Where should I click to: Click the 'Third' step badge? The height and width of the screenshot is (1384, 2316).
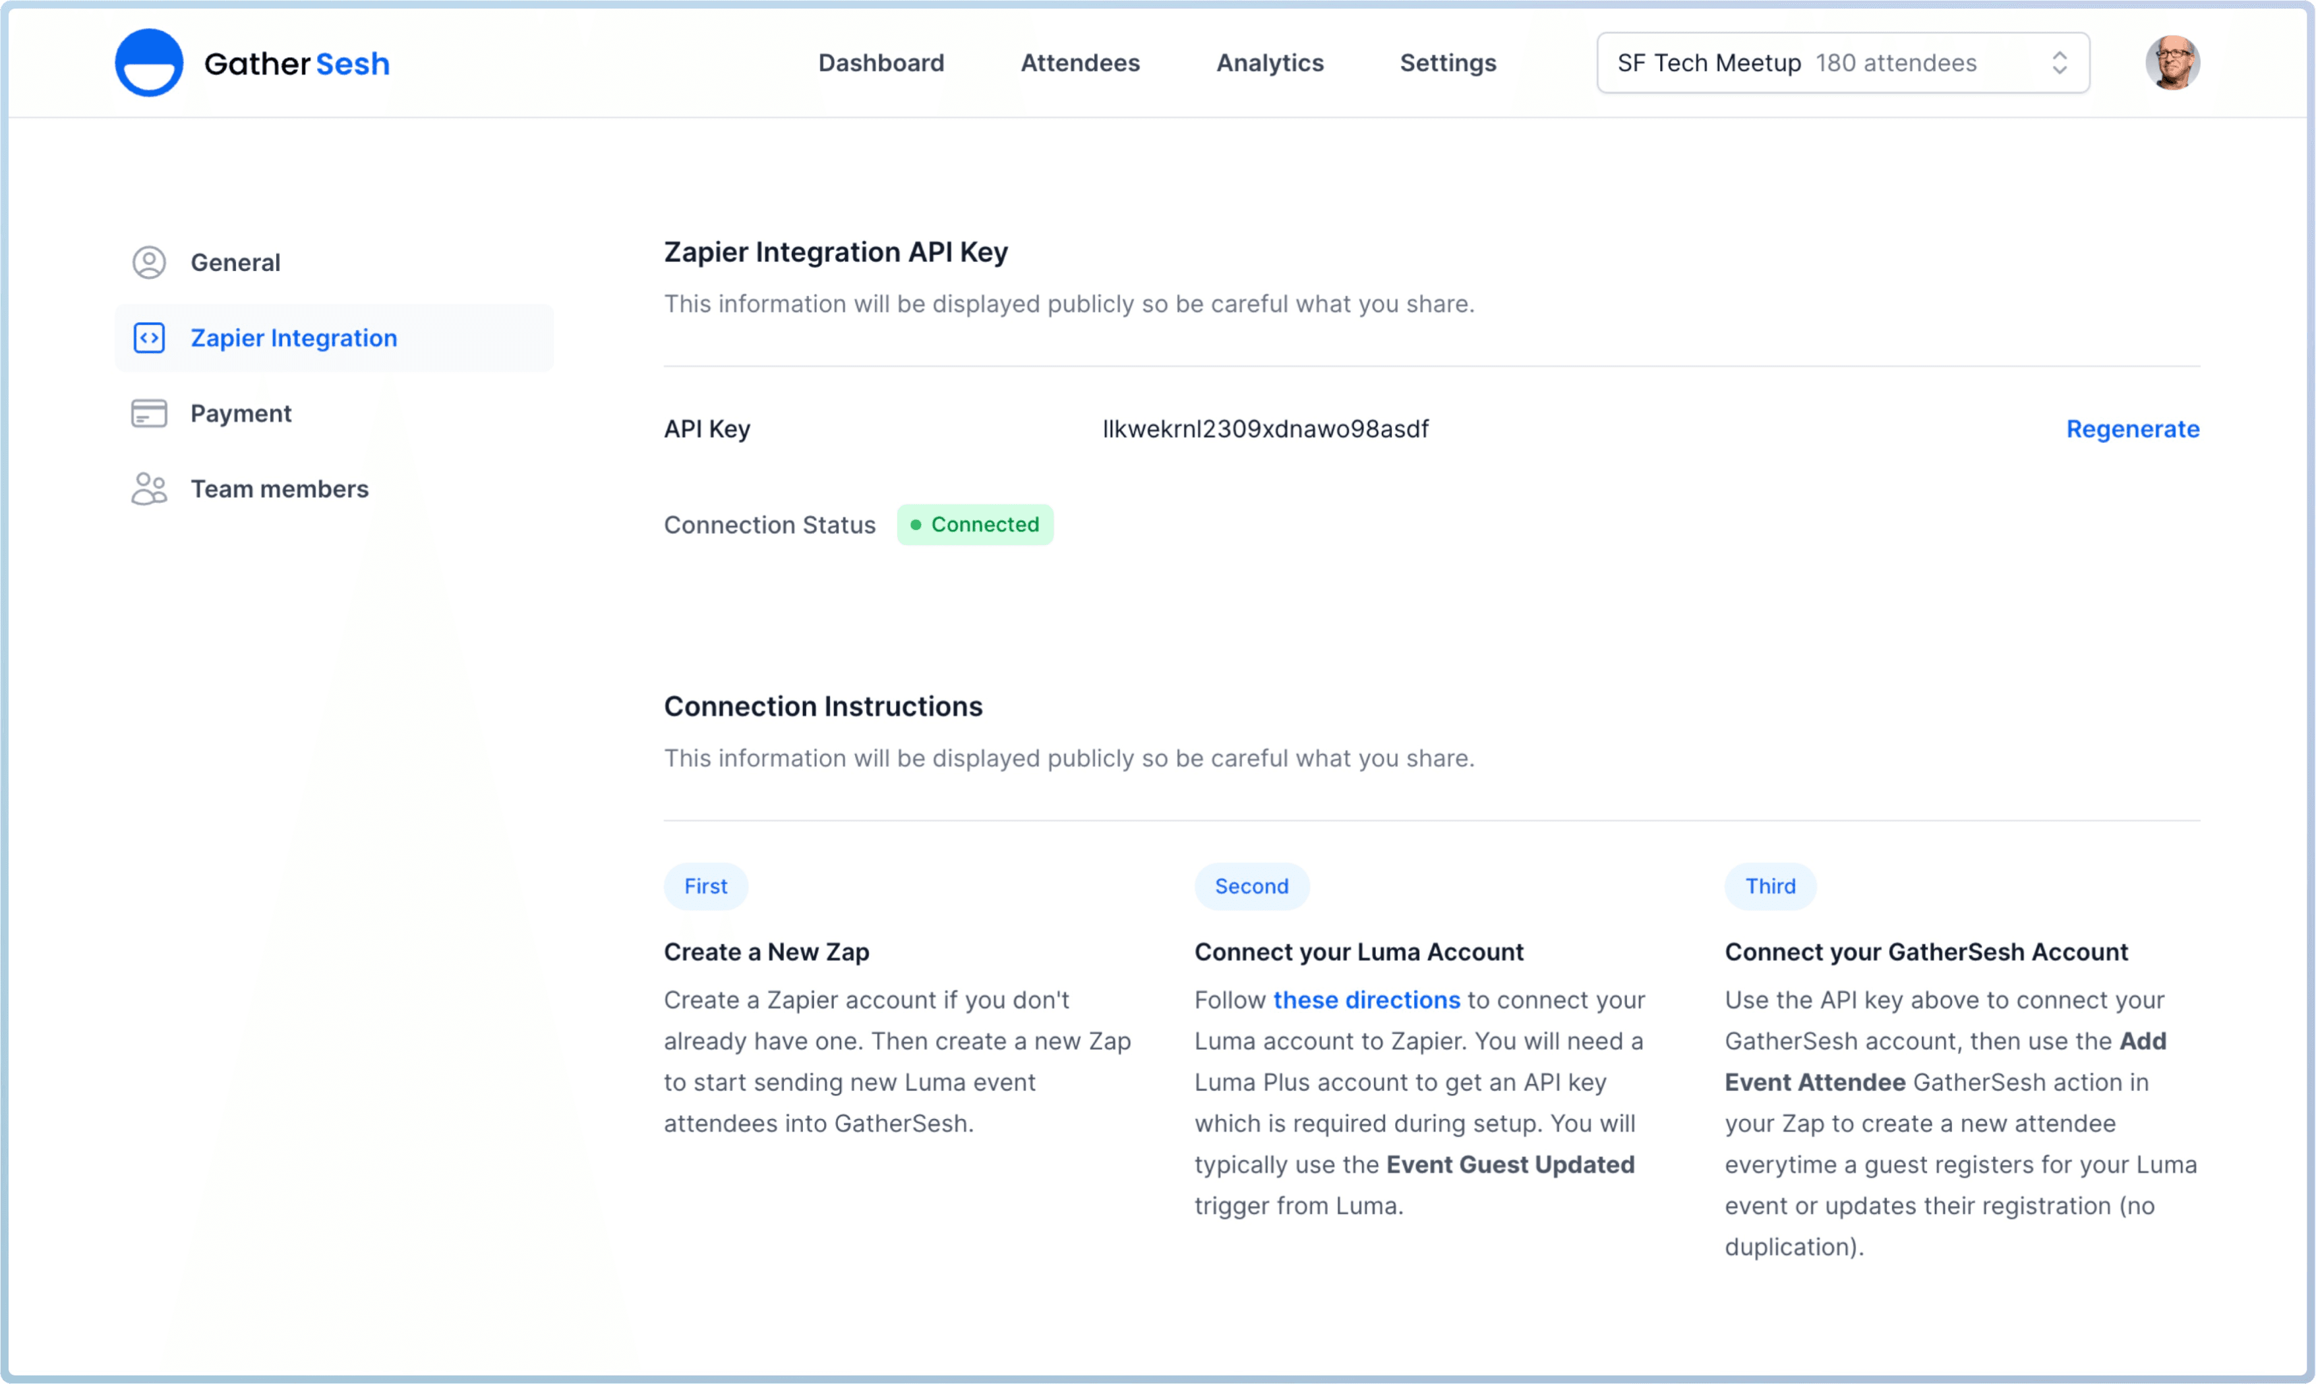[x=1769, y=886]
